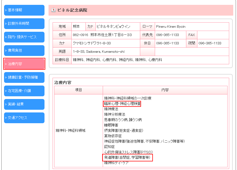
Task: View the 実績・結果 section
Action: pyautogui.click(x=24, y=104)
